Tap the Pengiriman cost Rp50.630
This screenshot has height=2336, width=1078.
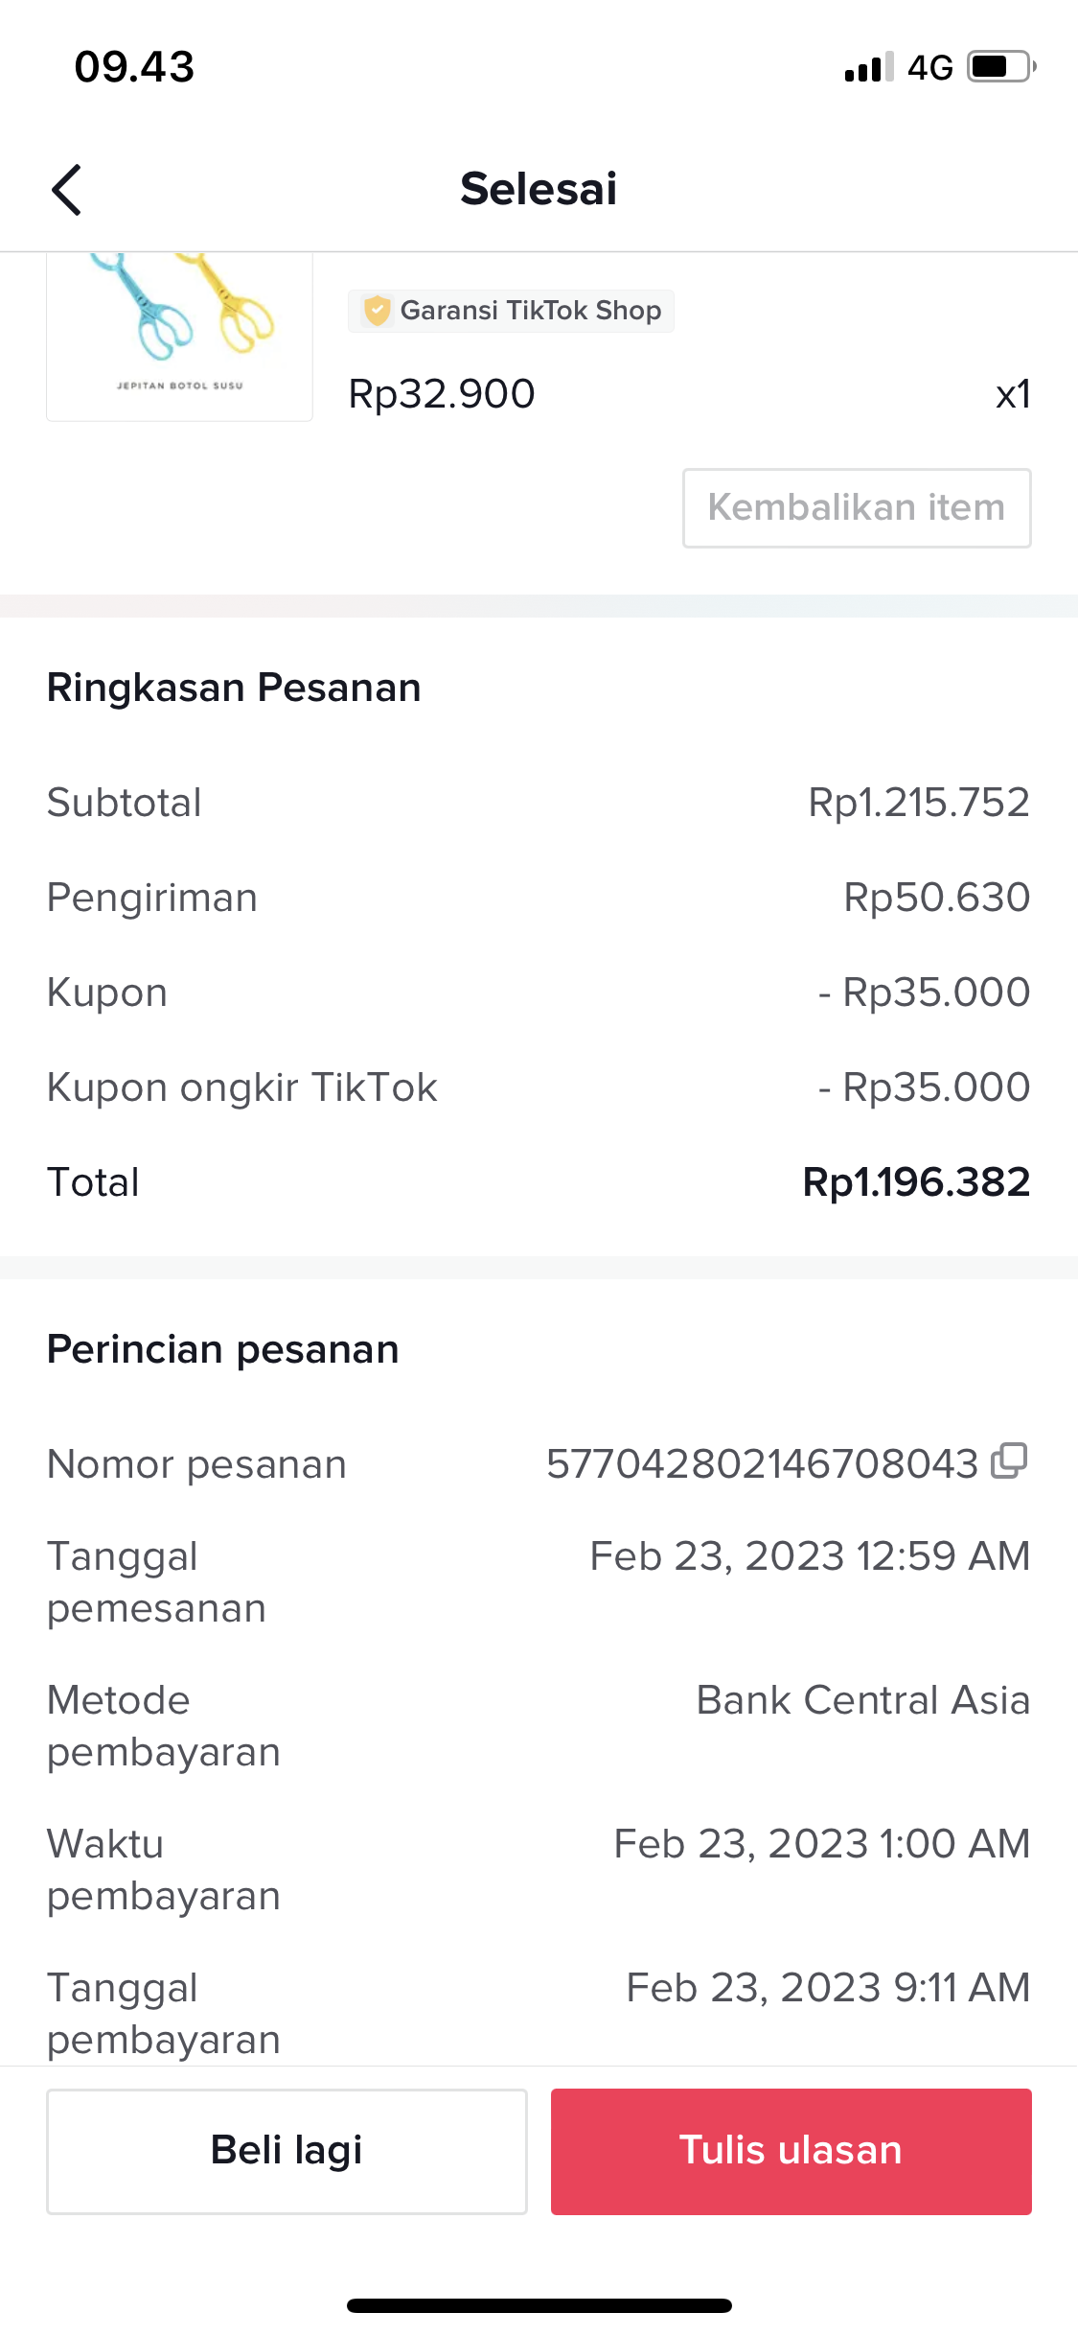[x=936, y=898]
